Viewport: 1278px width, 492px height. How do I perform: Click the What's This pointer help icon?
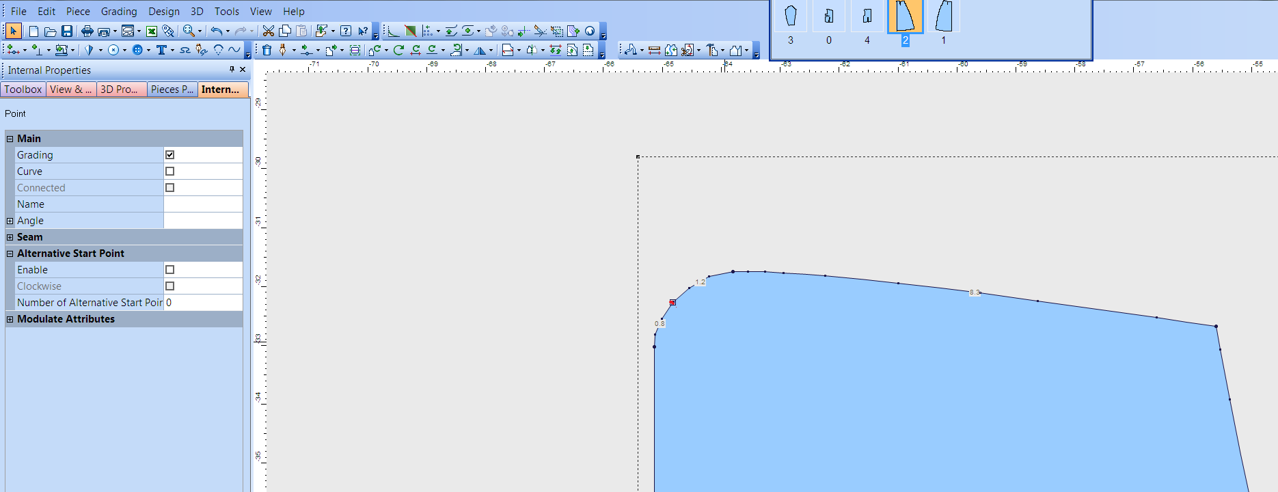pyautogui.click(x=363, y=31)
